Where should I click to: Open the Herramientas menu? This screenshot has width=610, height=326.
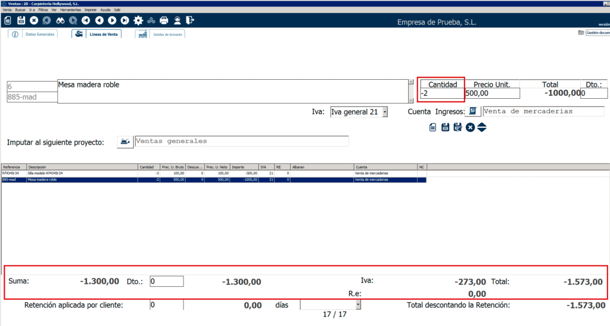tap(70, 10)
